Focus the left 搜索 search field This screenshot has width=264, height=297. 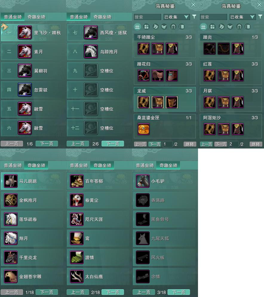(147, 17)
